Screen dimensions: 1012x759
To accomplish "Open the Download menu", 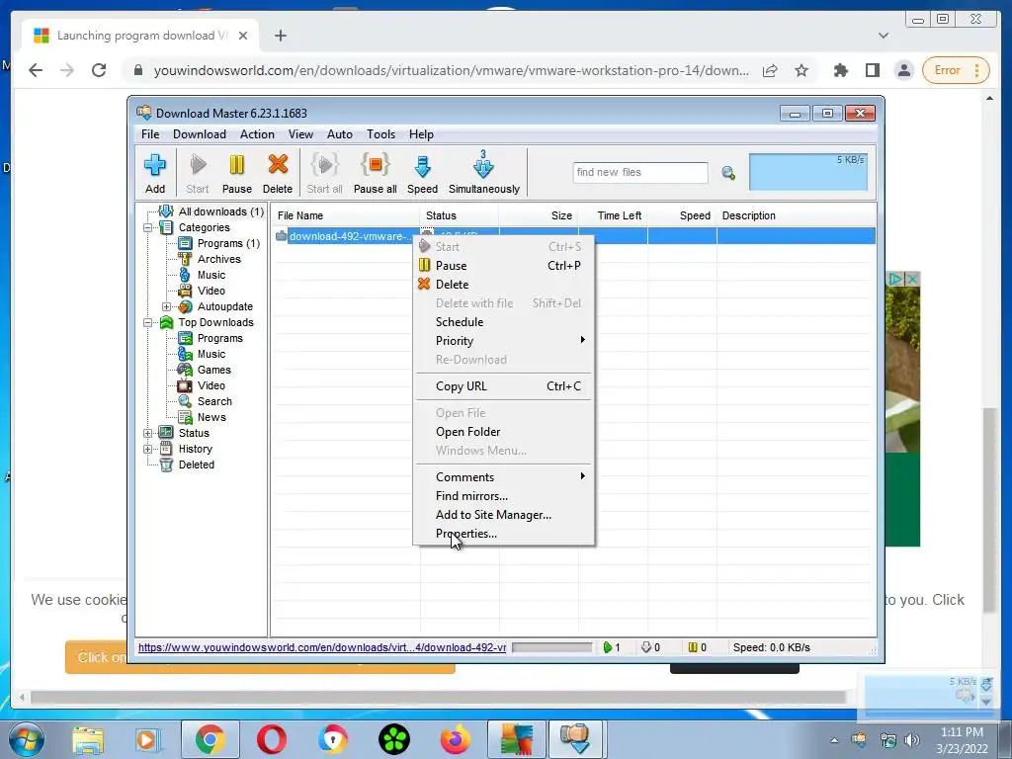I will [x=200, y=134].
